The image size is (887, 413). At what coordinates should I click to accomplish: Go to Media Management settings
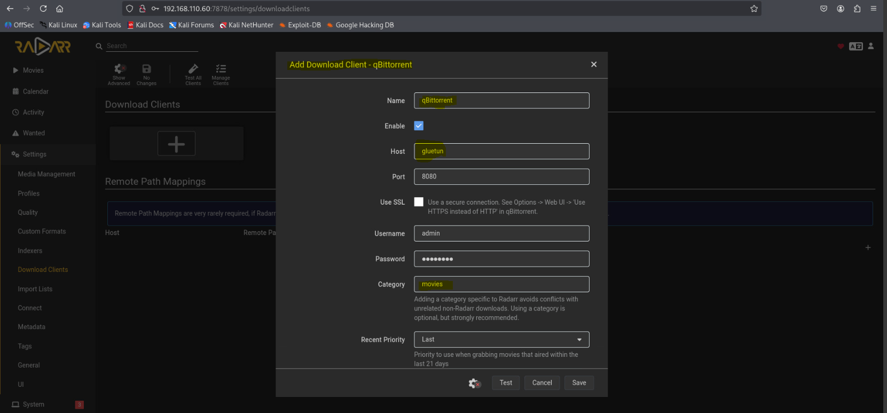(x=46, y=174)
